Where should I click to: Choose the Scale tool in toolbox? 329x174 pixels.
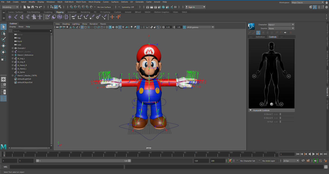[x=3, y=58]
